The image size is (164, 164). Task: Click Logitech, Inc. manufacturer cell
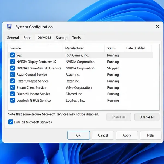tap(75, 100)
